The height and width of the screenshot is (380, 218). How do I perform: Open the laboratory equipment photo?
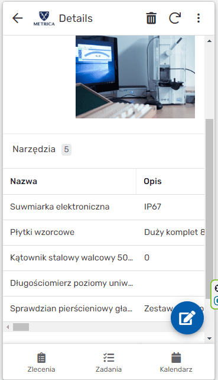tap(135, 77)
